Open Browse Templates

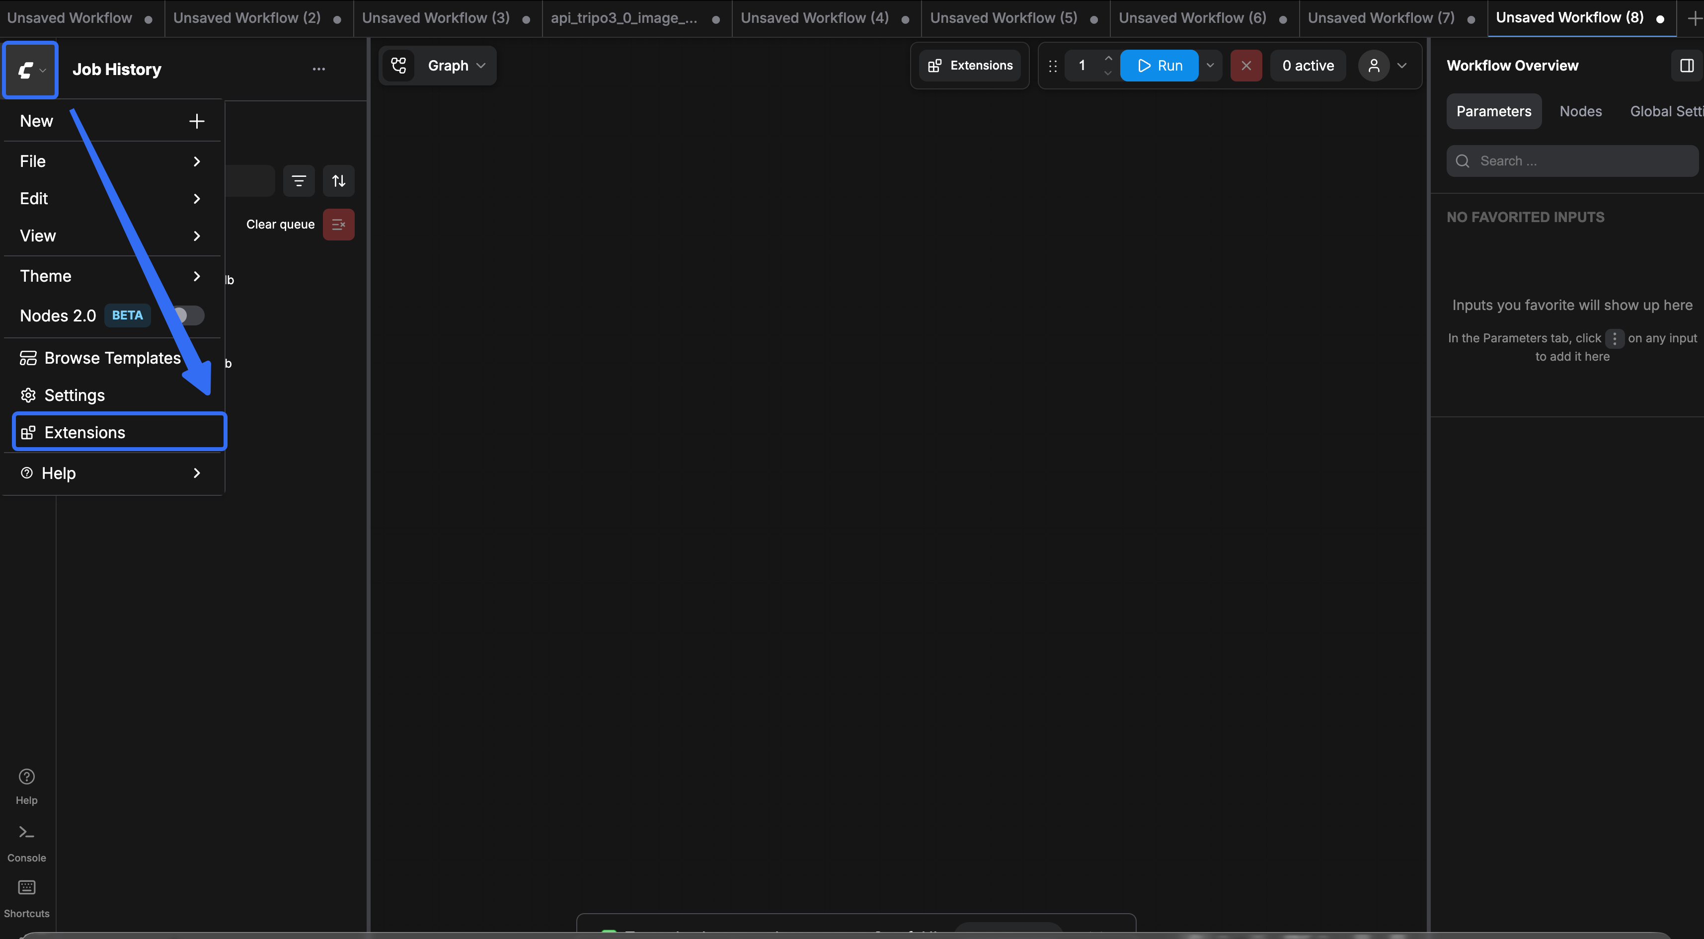(x=112, y=357)
